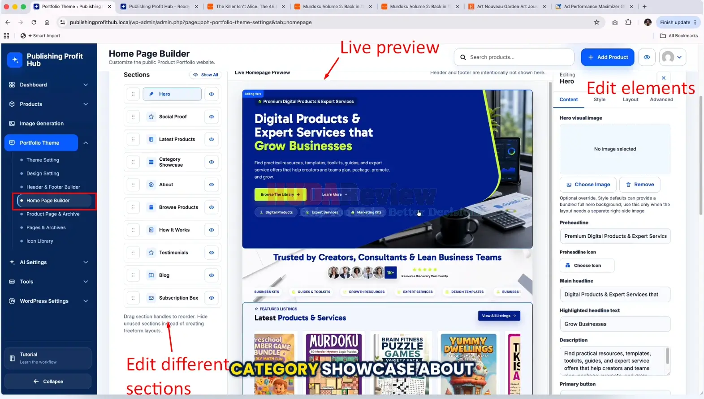Image resolution: width=704 pixels, height=399 pixels.
Task: Click the Choose Icon button
Action: point(587,266)
